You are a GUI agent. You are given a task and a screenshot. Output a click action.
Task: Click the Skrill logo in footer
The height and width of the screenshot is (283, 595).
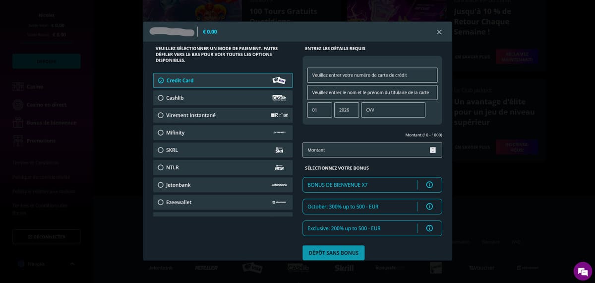(x=344, y=268)
